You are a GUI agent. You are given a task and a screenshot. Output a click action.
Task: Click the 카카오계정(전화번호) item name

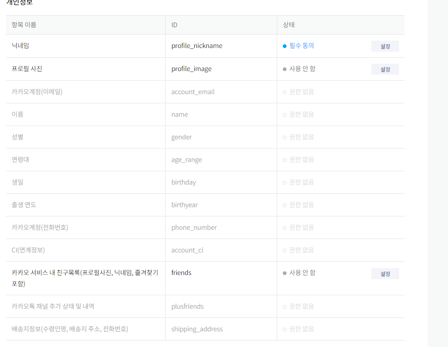[40, 227]
